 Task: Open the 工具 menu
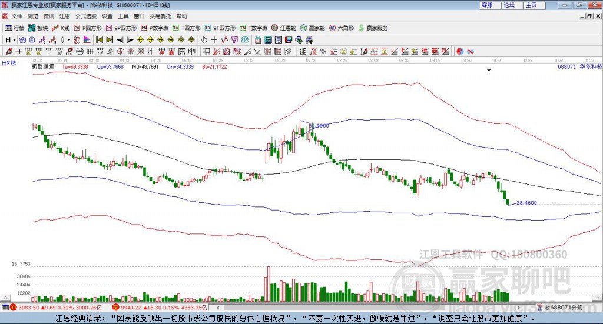point(123,16)
